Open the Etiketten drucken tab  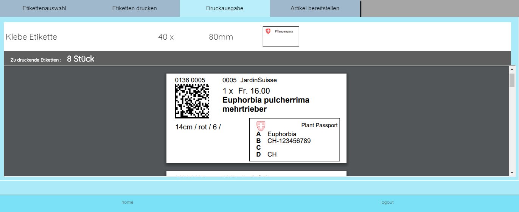point(135,8)
